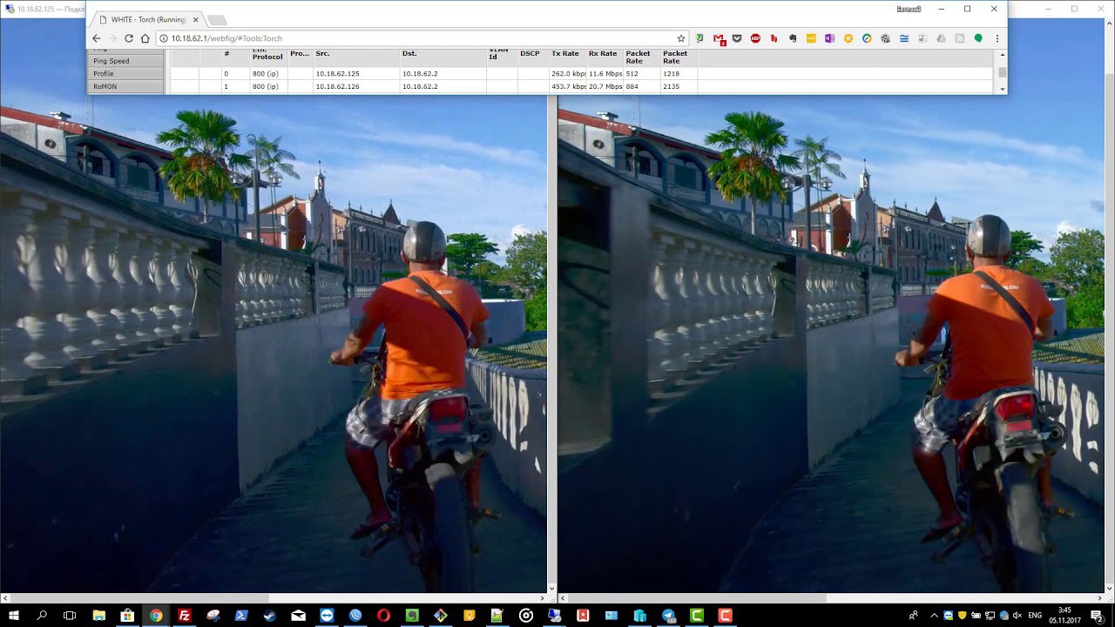Viewport: 1115px width, 627px height.
Task: Open Chrome home page button
Action: tap(145, 38)
